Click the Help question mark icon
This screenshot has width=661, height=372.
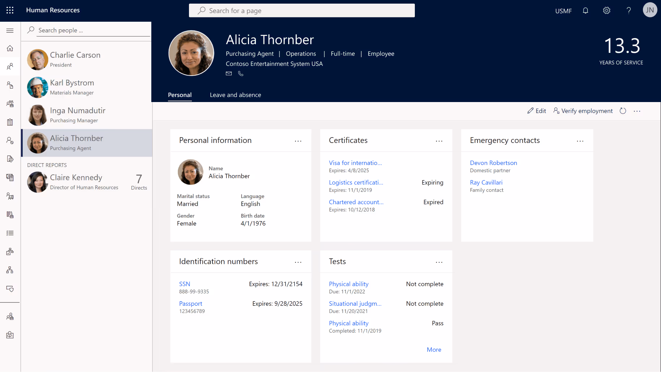(x=629, y=10)
